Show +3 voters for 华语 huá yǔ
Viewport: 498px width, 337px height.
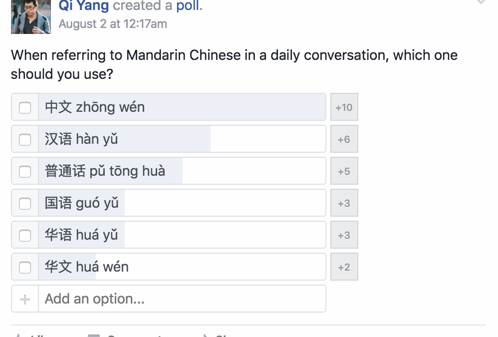(344, 235)
